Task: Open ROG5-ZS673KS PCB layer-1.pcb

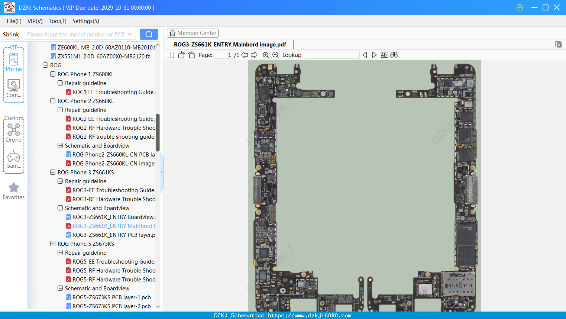Action: tap(108, 297)
